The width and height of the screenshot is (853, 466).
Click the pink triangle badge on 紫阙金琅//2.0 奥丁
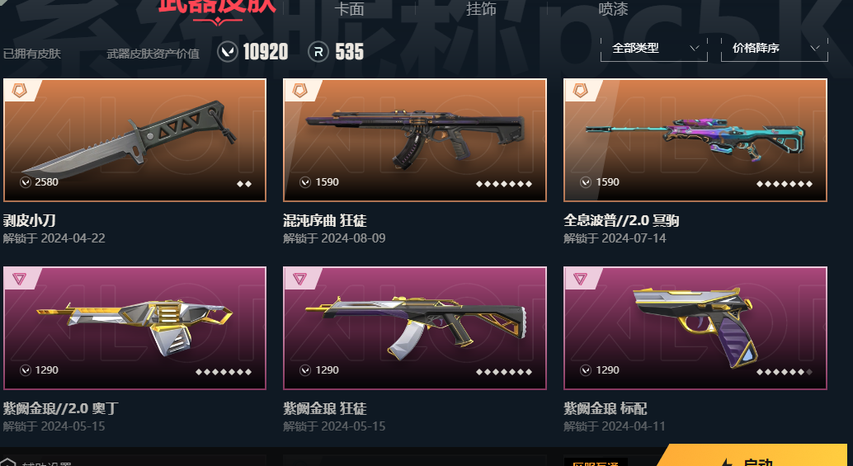(x=20, y=279)
